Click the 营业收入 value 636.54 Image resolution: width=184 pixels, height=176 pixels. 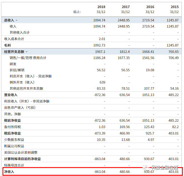pyautogui.click(x=125, y=95)
